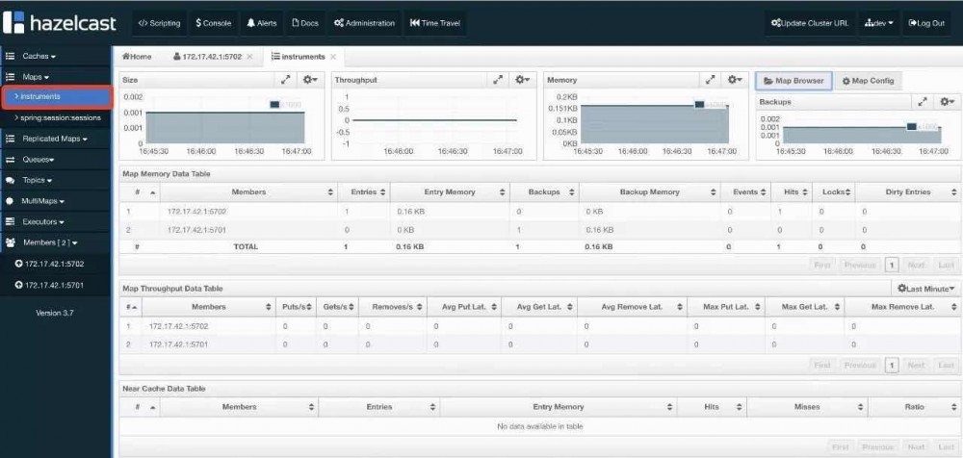The width and height of the screenshot is (963, 458).
Task: Sort memory table by Backup Memory
Action: [x=649, y=192]
